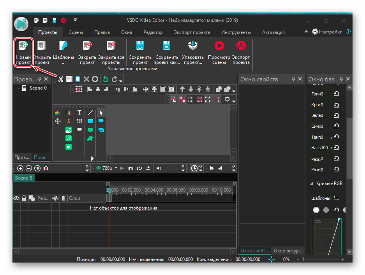The image size is (365, 275).
Task: Toggle the eye visibility column in timeline header
Action: pyautogui.click(x=16, y=198)
